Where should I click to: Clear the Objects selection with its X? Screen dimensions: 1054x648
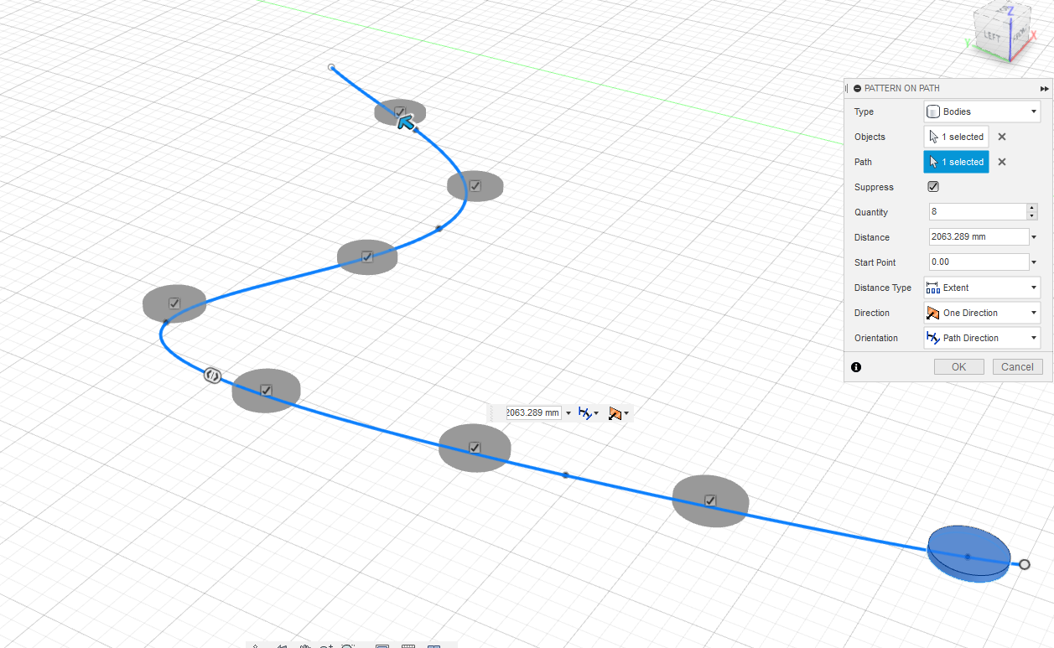1001,137
